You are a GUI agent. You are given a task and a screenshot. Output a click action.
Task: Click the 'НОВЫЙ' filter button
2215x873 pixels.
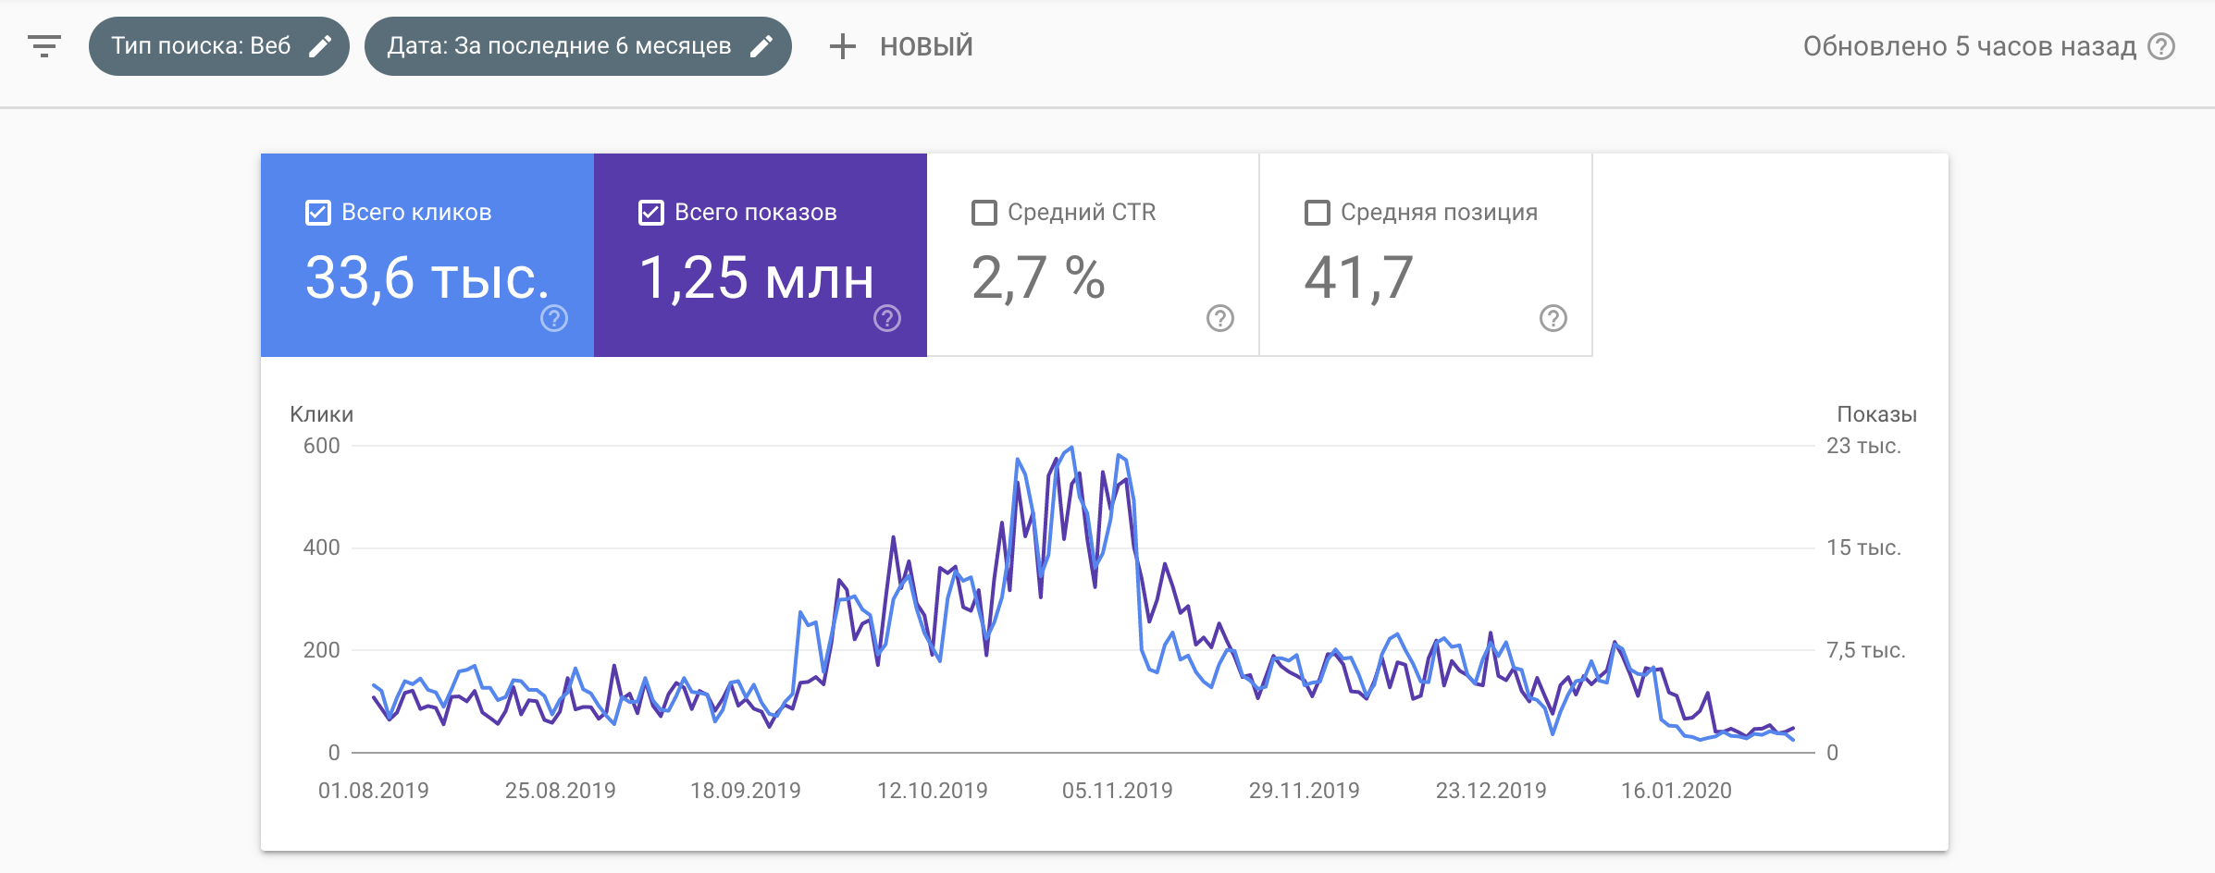(x=902, y=46)
